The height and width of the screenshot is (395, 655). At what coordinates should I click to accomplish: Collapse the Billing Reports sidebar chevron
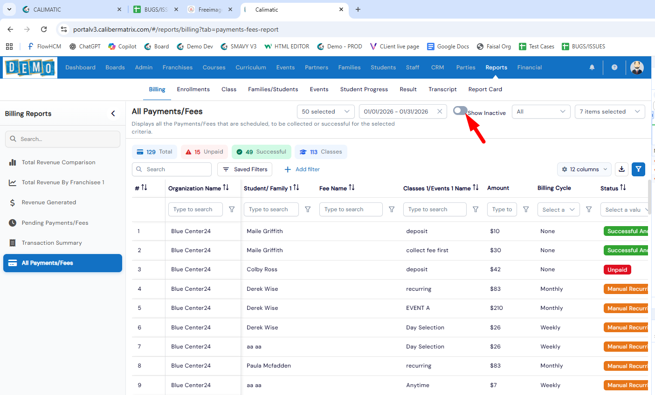pos(113,114)
